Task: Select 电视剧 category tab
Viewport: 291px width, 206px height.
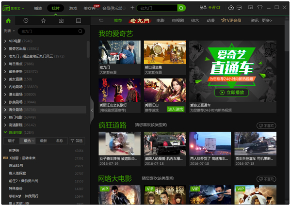Action: [x=178, y=20]
